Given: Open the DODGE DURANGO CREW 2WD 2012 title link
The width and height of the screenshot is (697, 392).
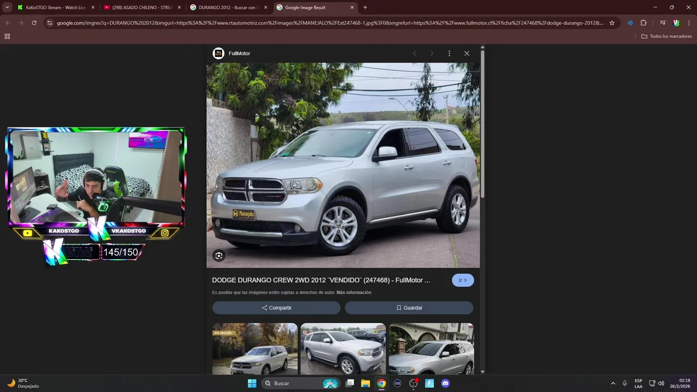Looking at the screenshot, I should (x=321, y=280).
